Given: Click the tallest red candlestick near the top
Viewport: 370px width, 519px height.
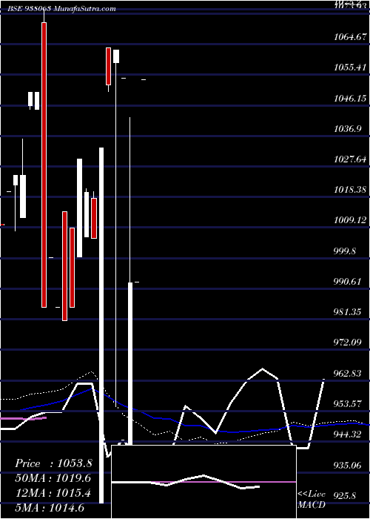Looking at the screenshot, I should 44,165.
